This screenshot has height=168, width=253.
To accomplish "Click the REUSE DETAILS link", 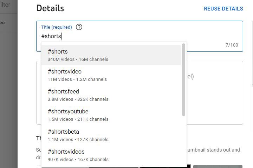I will pos(223,9).
